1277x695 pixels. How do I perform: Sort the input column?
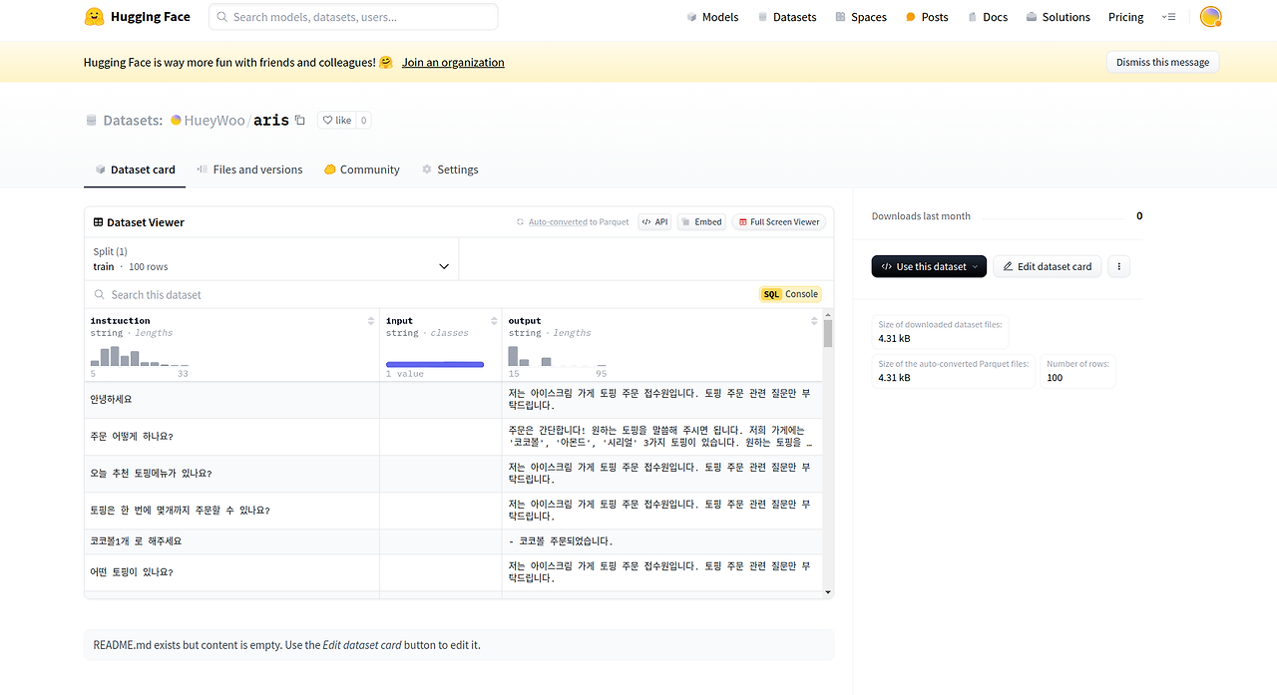494,321
